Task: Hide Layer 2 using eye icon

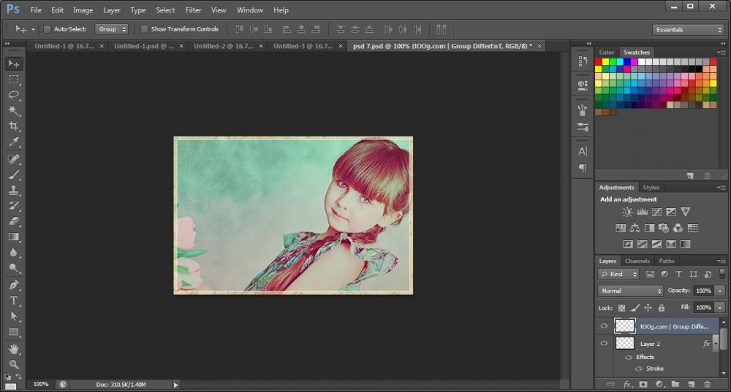Action: [x=604, y=343]
